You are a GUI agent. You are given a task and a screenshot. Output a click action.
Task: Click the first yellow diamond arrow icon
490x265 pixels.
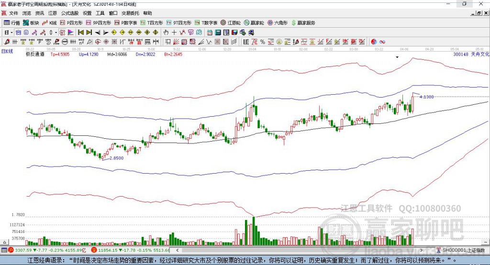(114, 33)
